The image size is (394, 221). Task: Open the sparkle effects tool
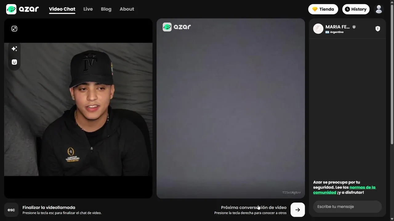click(x=14, y=48)
